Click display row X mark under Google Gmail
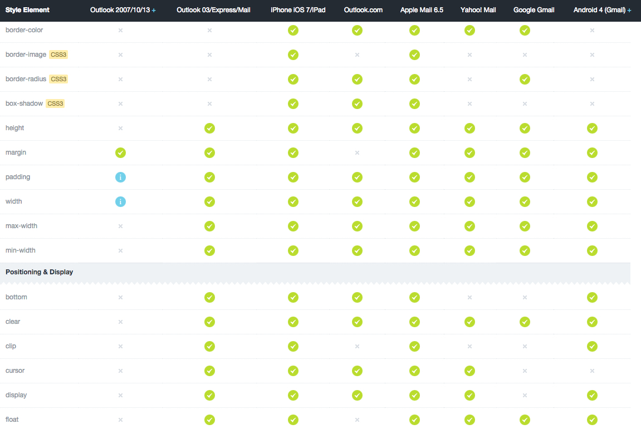641x429 pixels. 525,396
